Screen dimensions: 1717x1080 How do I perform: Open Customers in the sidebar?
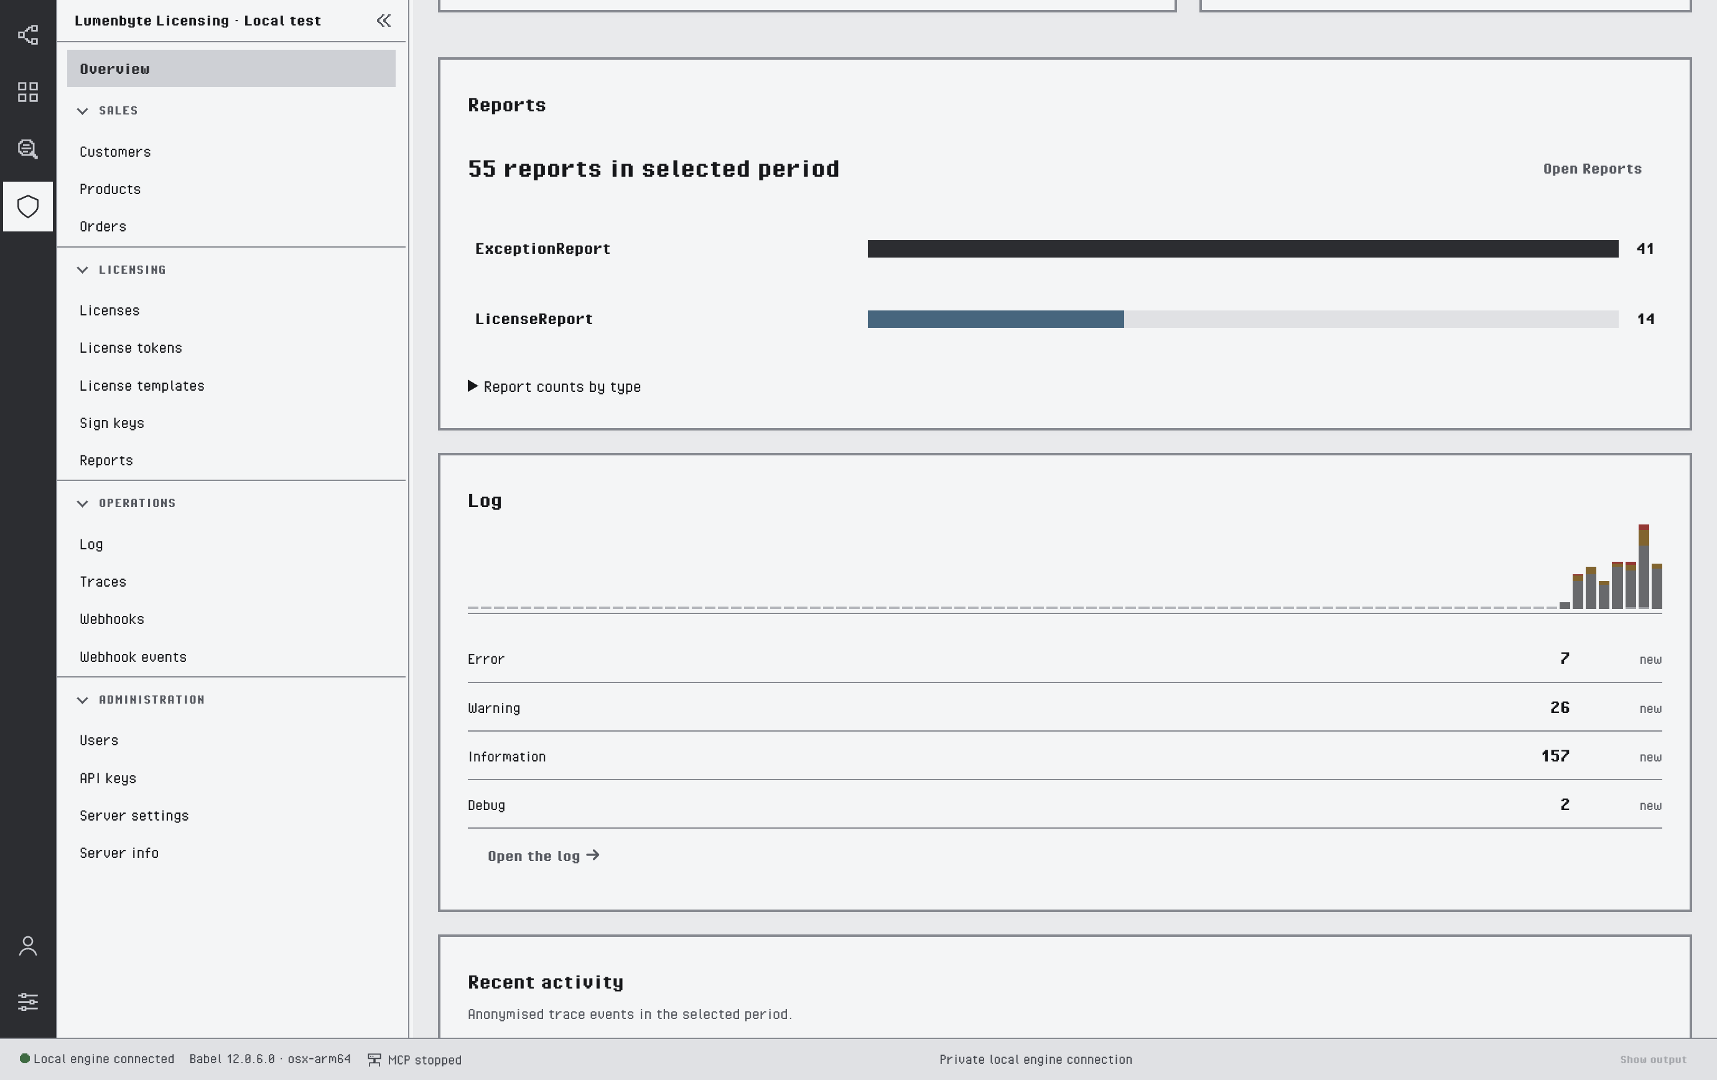coord(115,152)
